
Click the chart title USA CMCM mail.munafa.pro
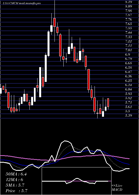click(x=22, y=3)
